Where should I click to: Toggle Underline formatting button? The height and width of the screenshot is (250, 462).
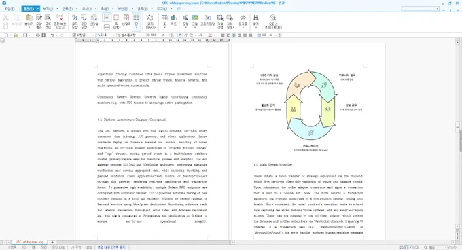tap(191, 35)
